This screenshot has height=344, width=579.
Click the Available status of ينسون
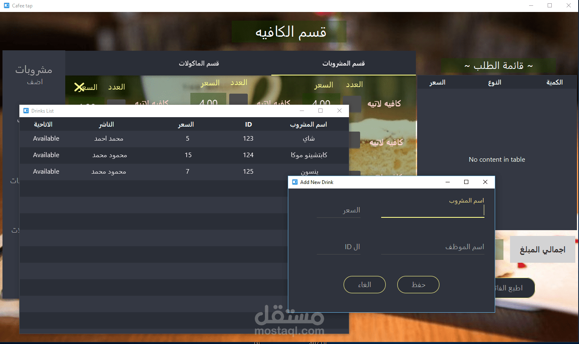click(x=46, y=172)
